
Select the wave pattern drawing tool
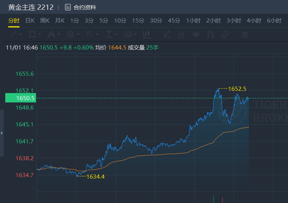coord(51,34)
